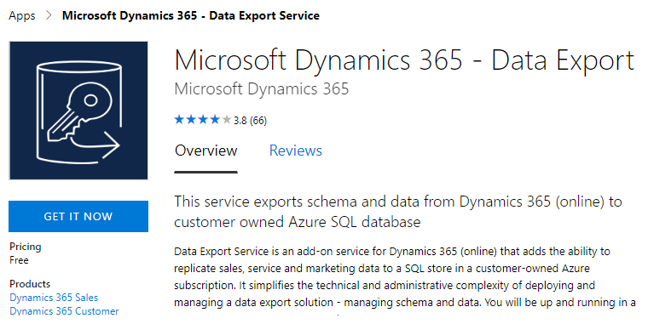648x324 pixels.
Task: Click the first blue rating star
Action: tap(179, 120)
